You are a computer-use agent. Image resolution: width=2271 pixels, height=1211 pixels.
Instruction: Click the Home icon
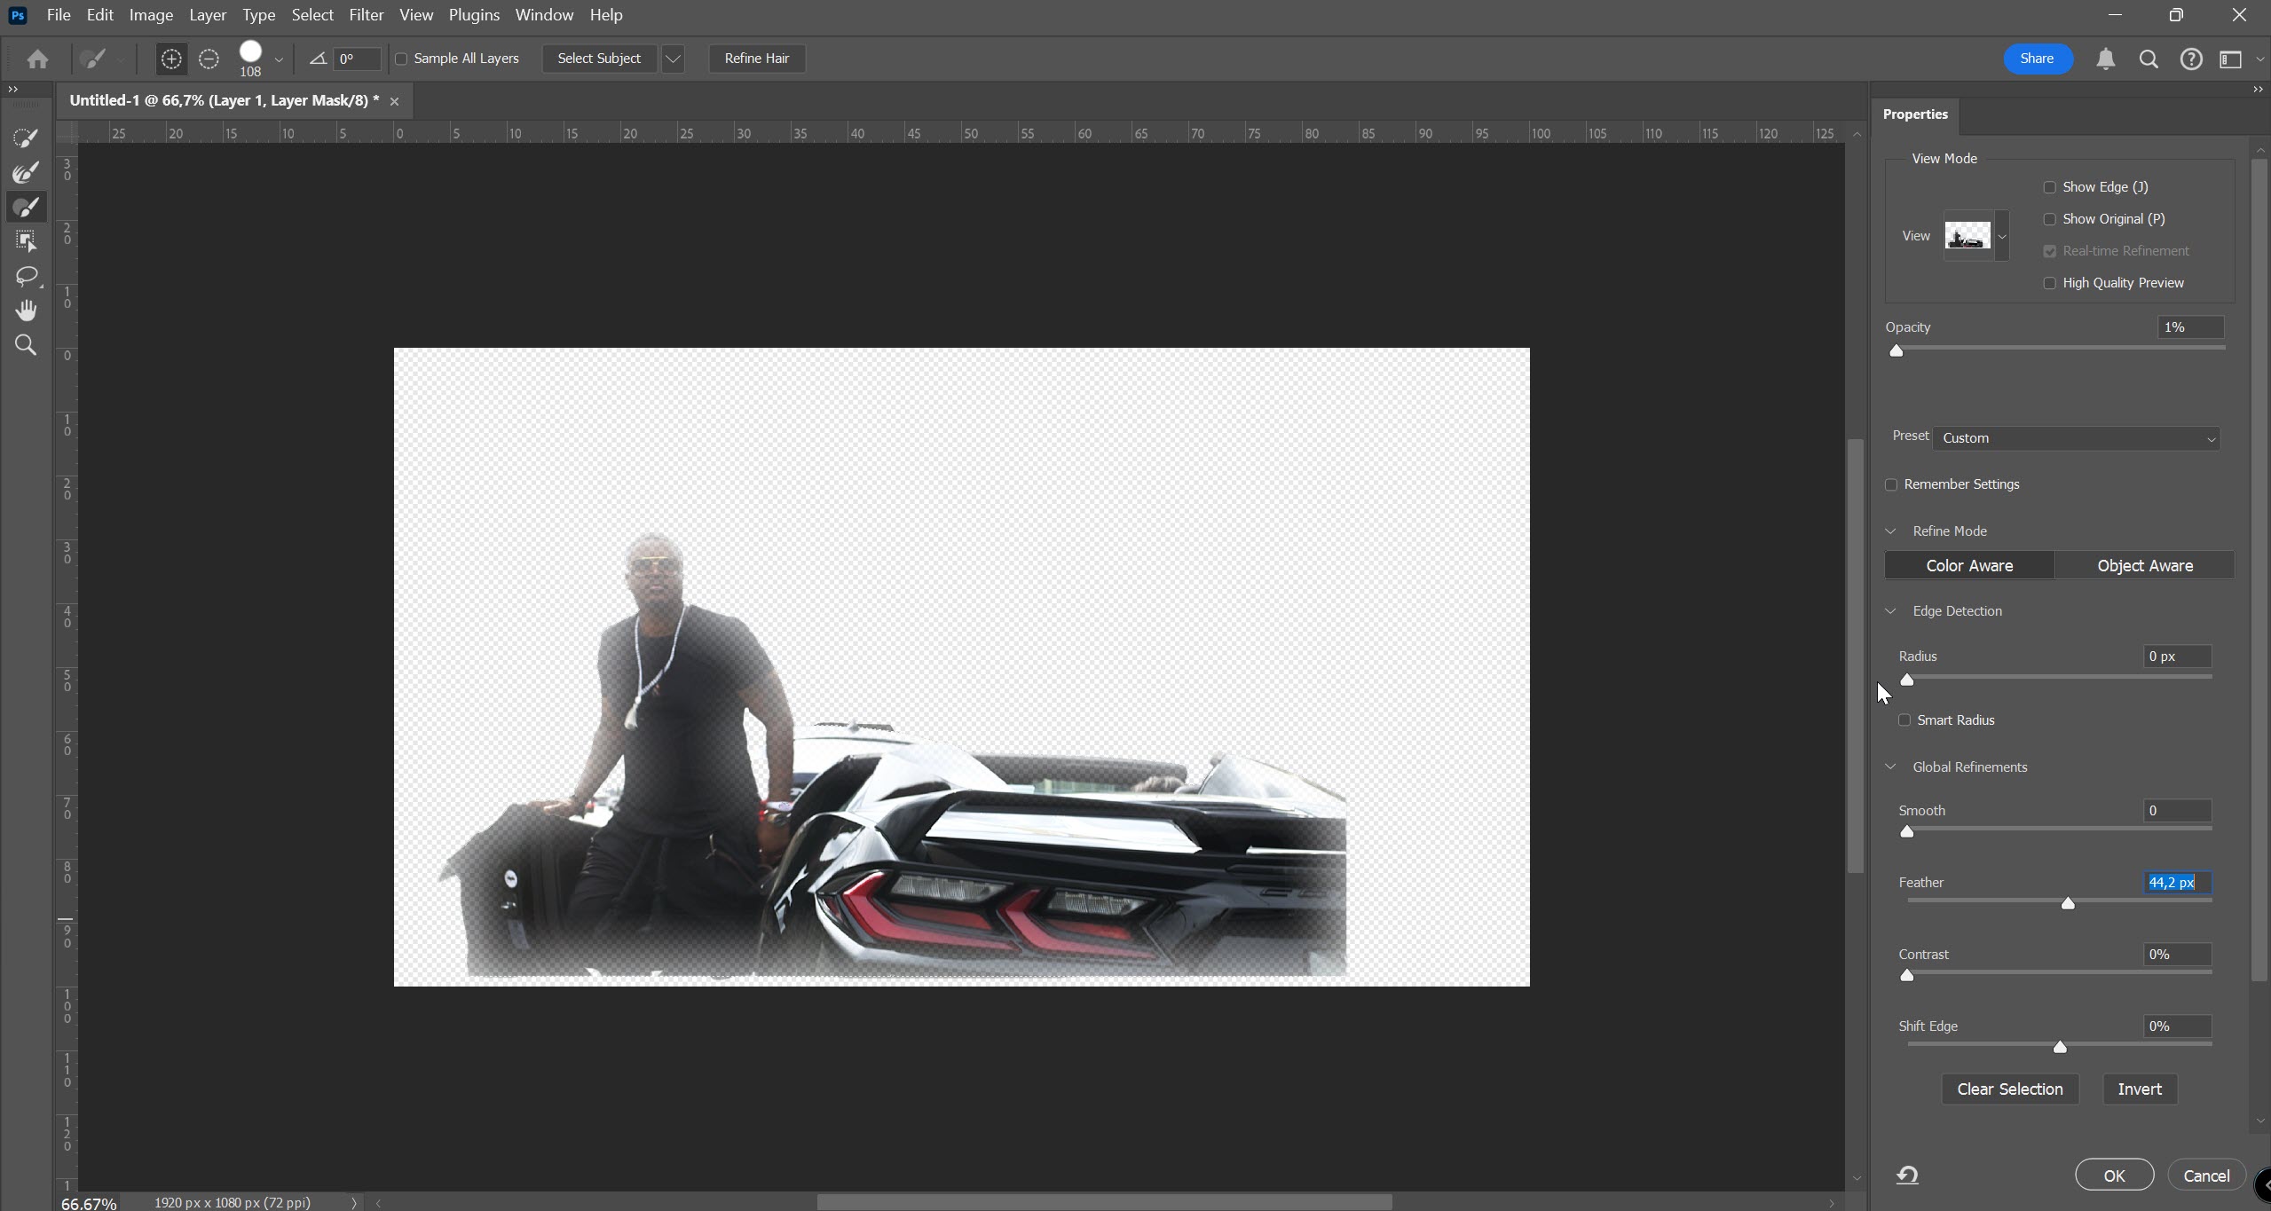[x=36, y=59]
